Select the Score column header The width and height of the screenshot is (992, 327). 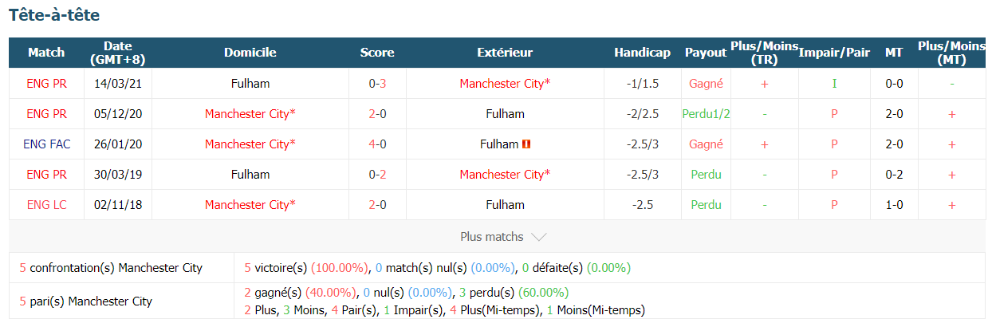tap(377, 53)
